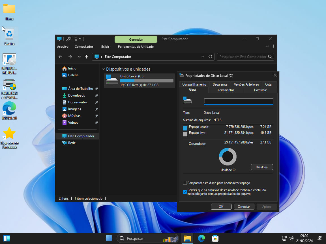The image size is (326, 244).
Task: Open the Exibir ribbon menu
Action: [x=105, y=47]
